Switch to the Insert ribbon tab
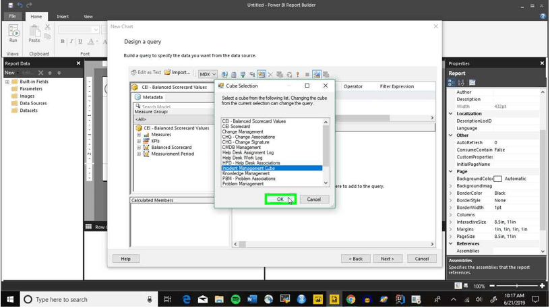550x308 pixels. point(63,16)
